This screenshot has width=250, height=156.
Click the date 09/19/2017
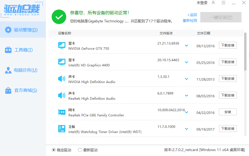(x=205, y=129)
